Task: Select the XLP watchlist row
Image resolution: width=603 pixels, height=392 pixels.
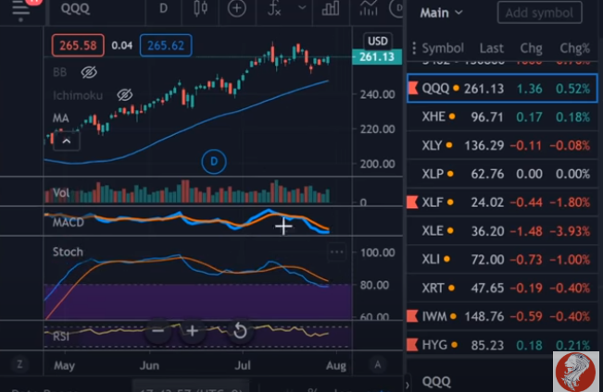Action: coord(502,174)
